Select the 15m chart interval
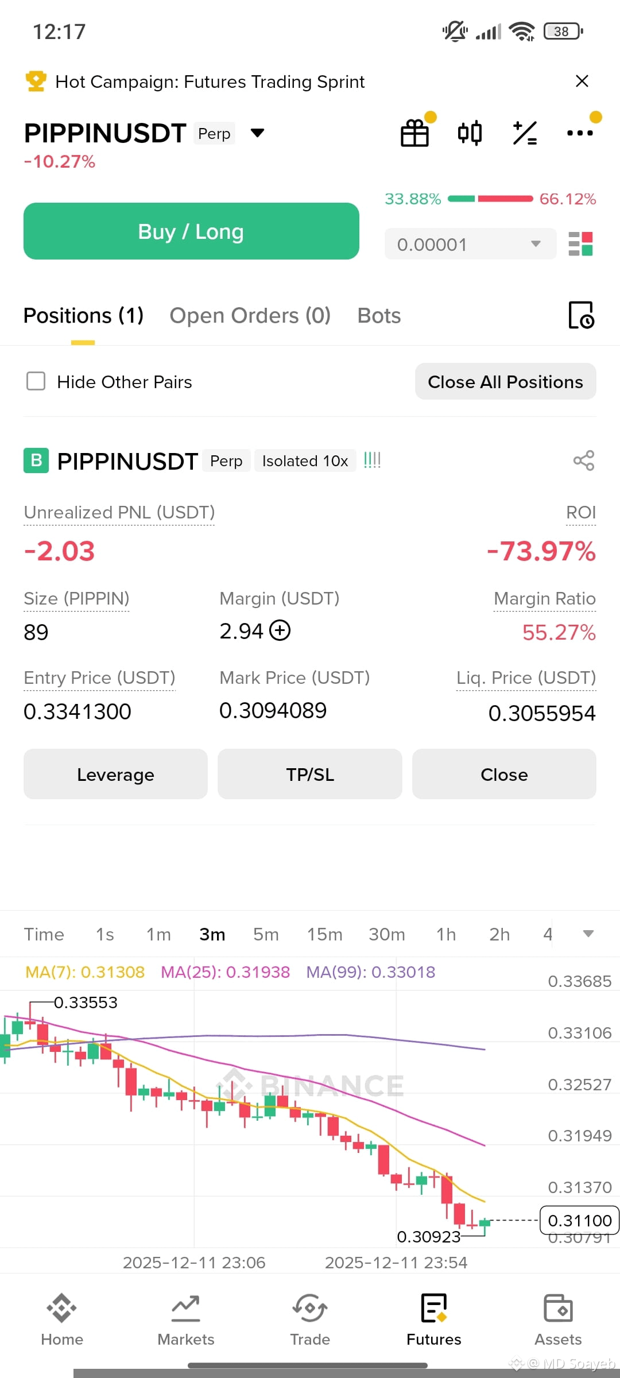This screenshot has width=620, height=1378. pyautogui.click(x=324, y=934)
